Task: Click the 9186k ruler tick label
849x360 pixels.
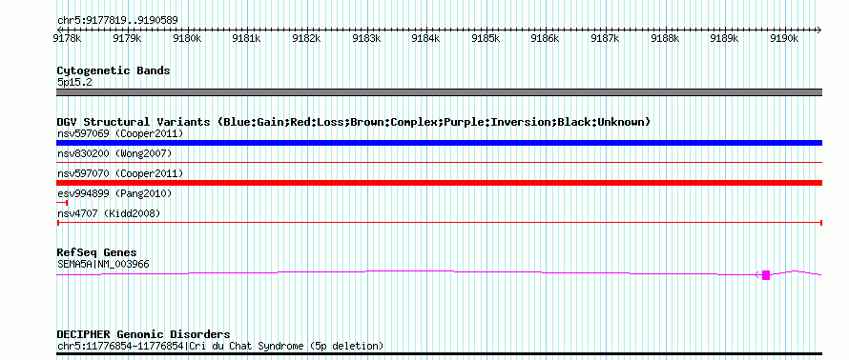Action: (546, 38)
